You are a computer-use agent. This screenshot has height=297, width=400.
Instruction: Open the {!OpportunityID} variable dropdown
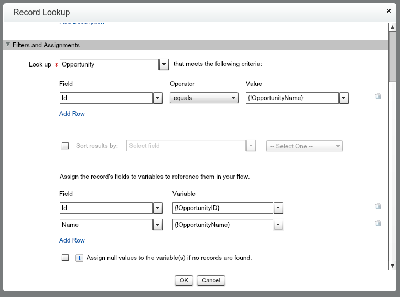point(278,208)
